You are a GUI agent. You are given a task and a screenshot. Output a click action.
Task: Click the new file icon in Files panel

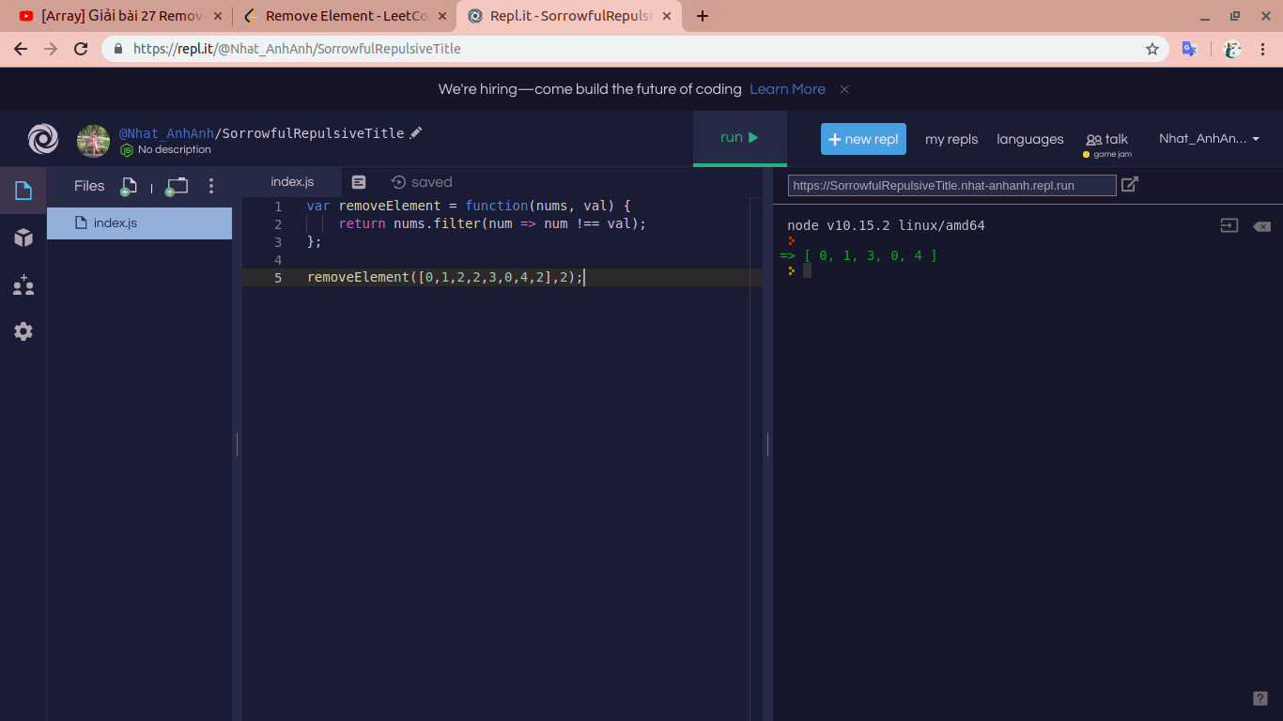(x=129, y=186)
